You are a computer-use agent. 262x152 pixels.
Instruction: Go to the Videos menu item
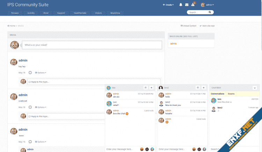(x=98, y=13)
